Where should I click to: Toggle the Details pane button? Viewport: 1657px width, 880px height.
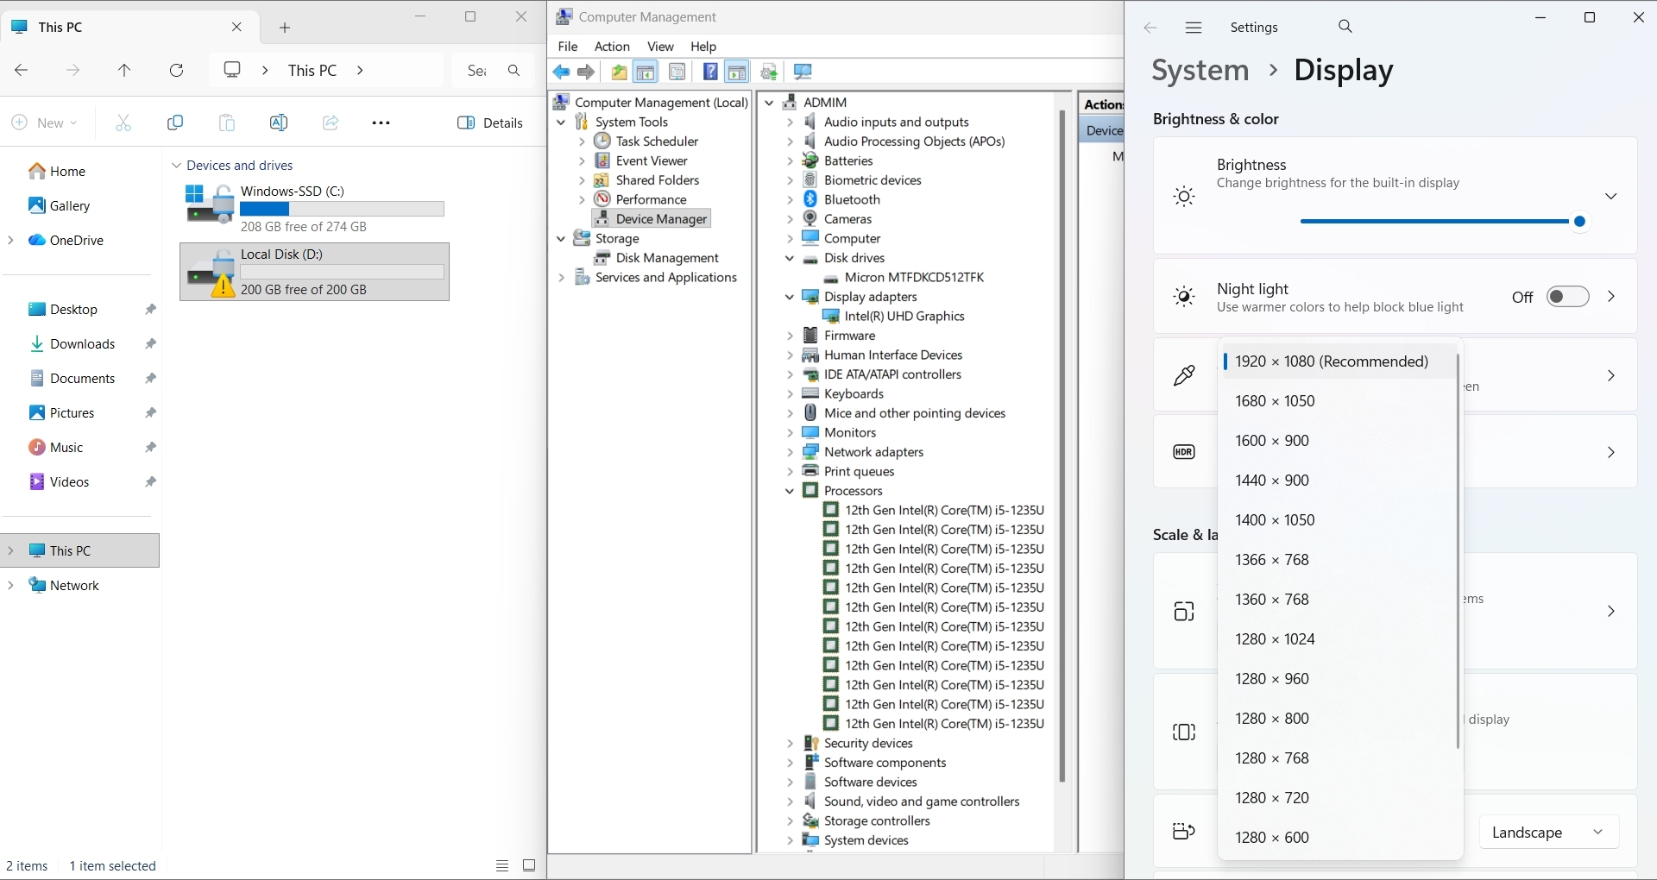[x=490, y=123]
